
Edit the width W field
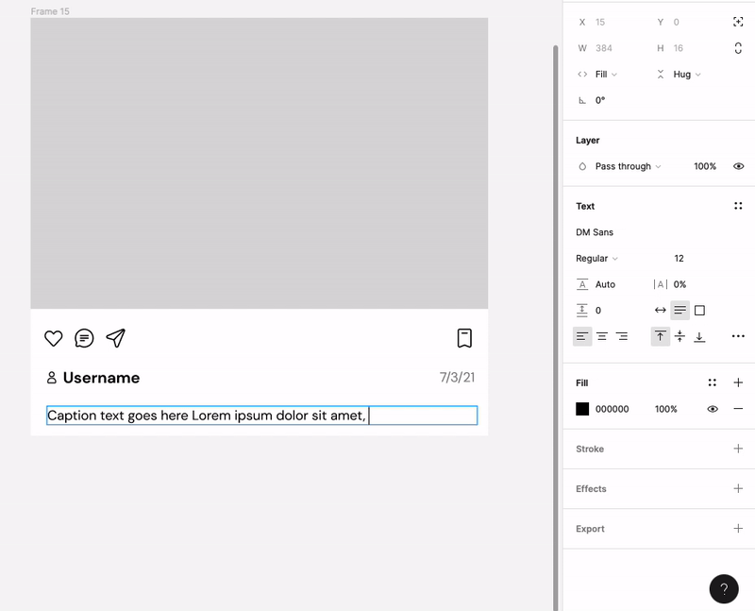click(604, 48)
